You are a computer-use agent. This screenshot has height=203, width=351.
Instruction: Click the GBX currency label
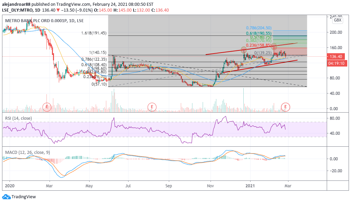(x=338, y=20)
